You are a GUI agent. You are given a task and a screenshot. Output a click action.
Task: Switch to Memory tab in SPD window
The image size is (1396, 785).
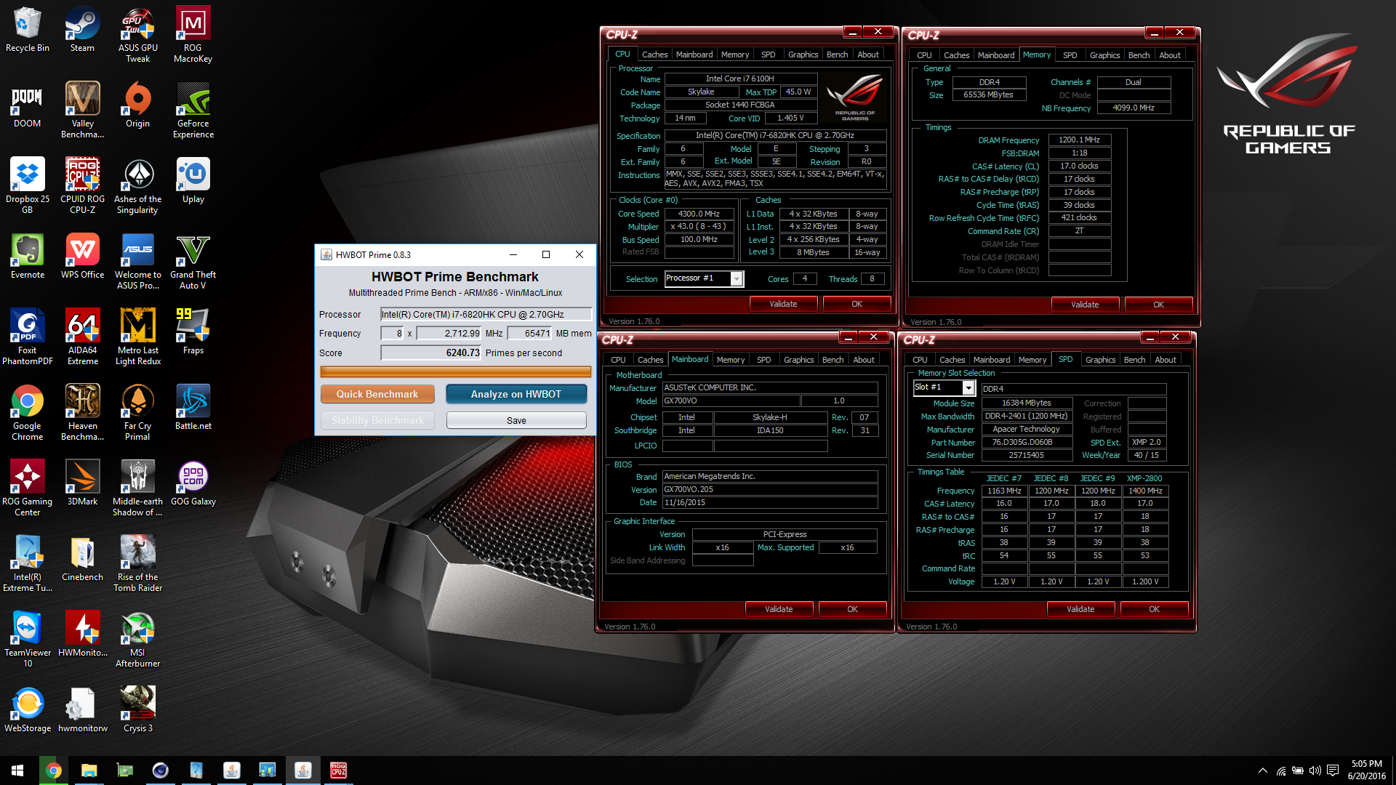tap(1032, 360)
